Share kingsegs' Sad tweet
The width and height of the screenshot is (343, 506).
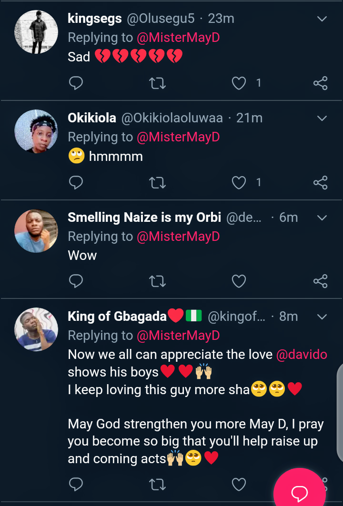(x=321, y=83)
